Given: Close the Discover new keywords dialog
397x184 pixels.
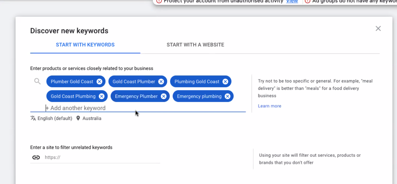Looking at the screenshot, I should click(378, 29).
